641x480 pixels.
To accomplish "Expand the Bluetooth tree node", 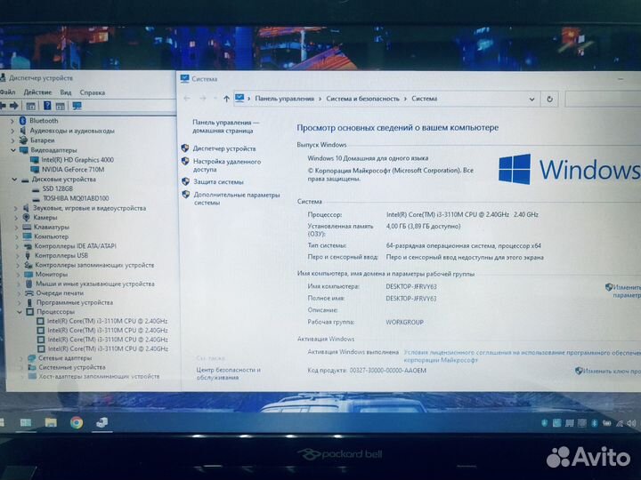I will click(12, 121).
